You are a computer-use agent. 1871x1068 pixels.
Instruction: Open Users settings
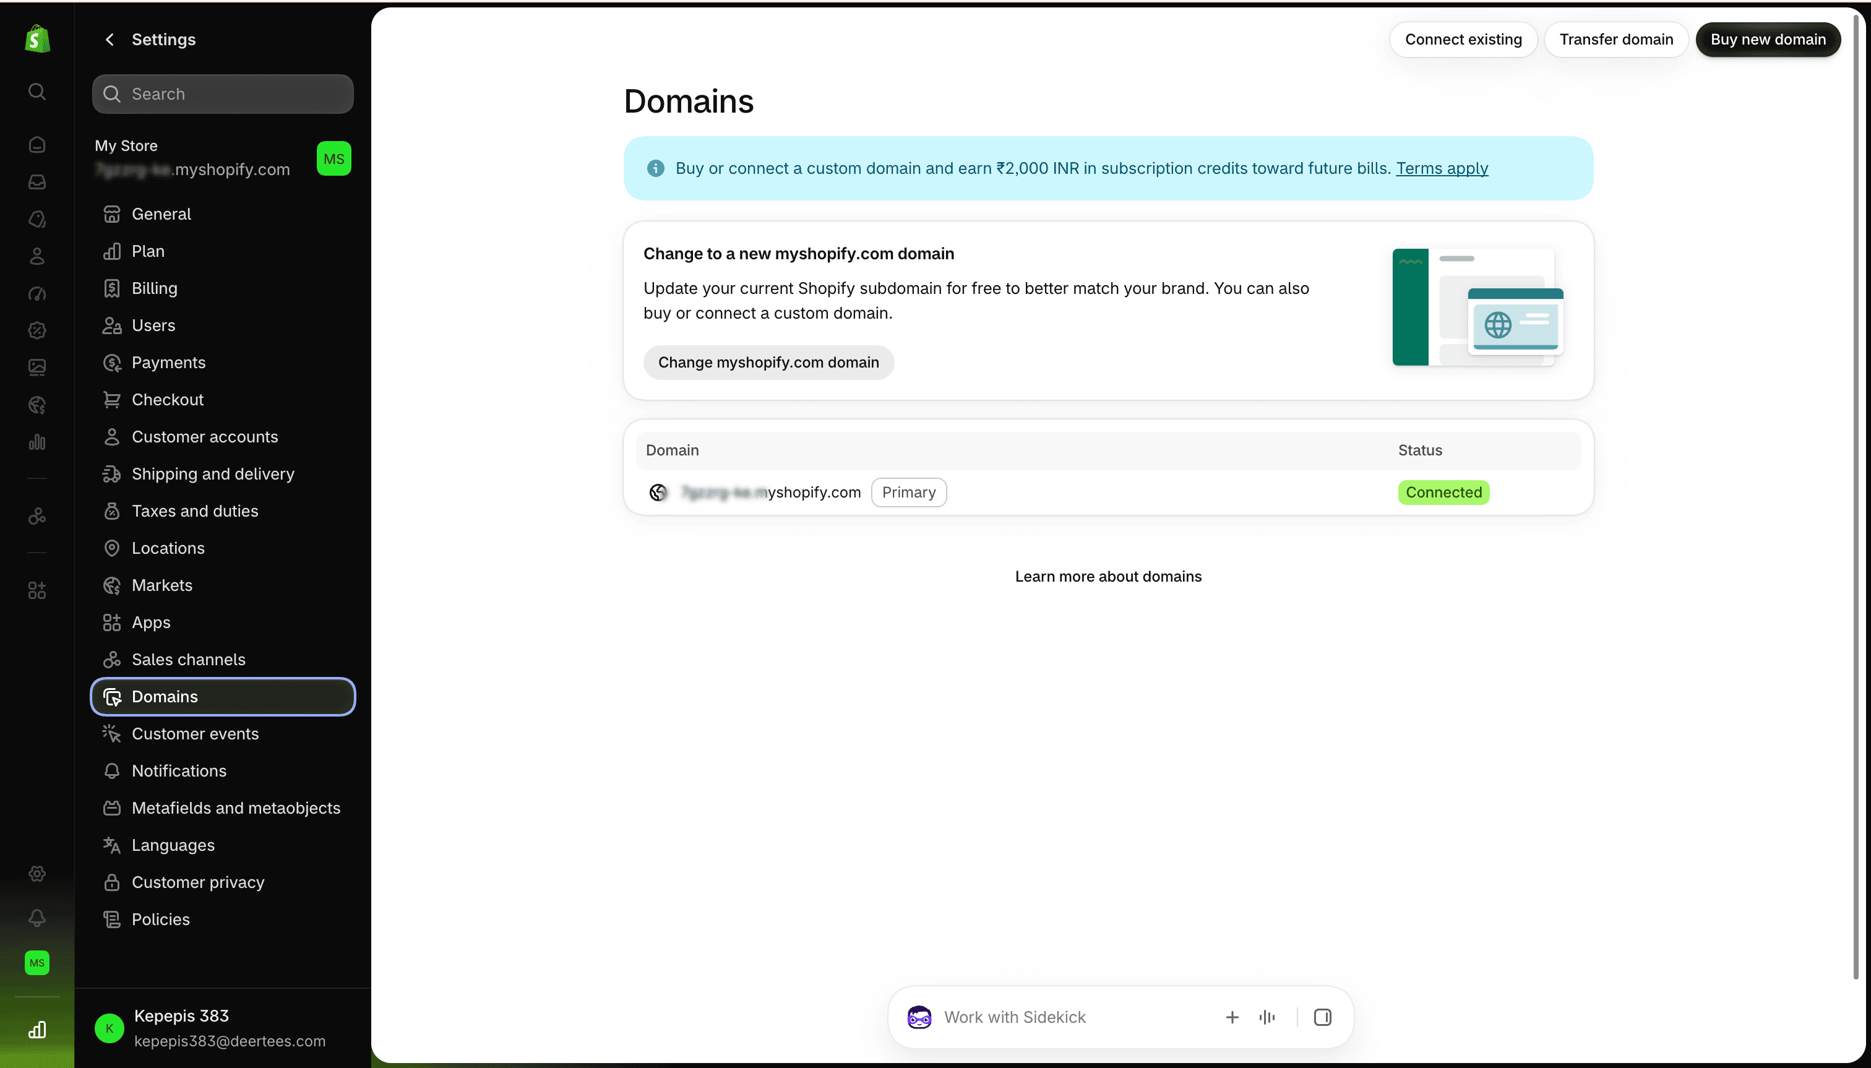click(223, 325)
